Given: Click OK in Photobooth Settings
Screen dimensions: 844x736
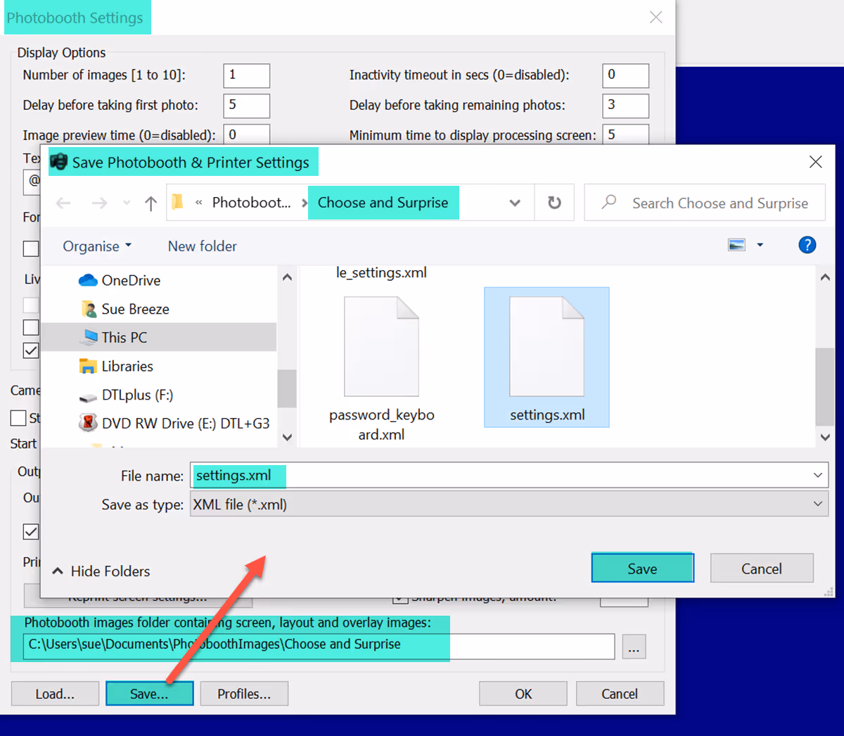Looking at the screenshot, I should click(x=523, y=694).
